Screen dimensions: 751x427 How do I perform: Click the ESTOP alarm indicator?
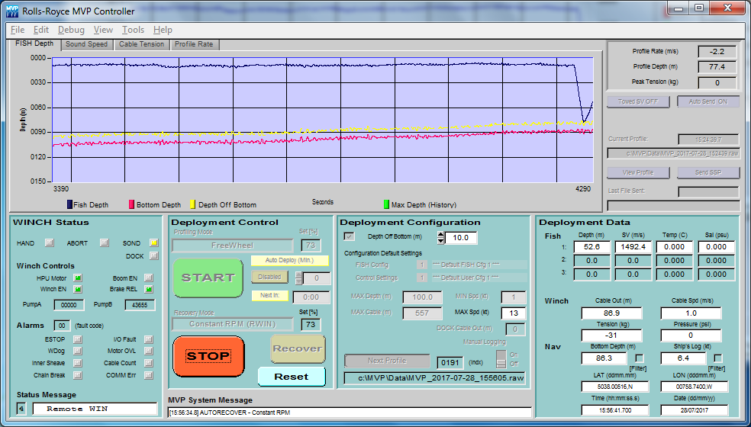click(77, 339)
